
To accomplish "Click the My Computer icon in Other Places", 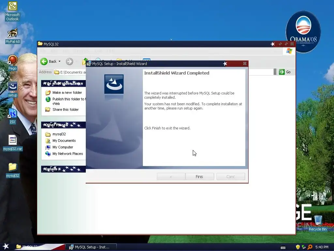I will pyautogui.click(x=48, y=147).
